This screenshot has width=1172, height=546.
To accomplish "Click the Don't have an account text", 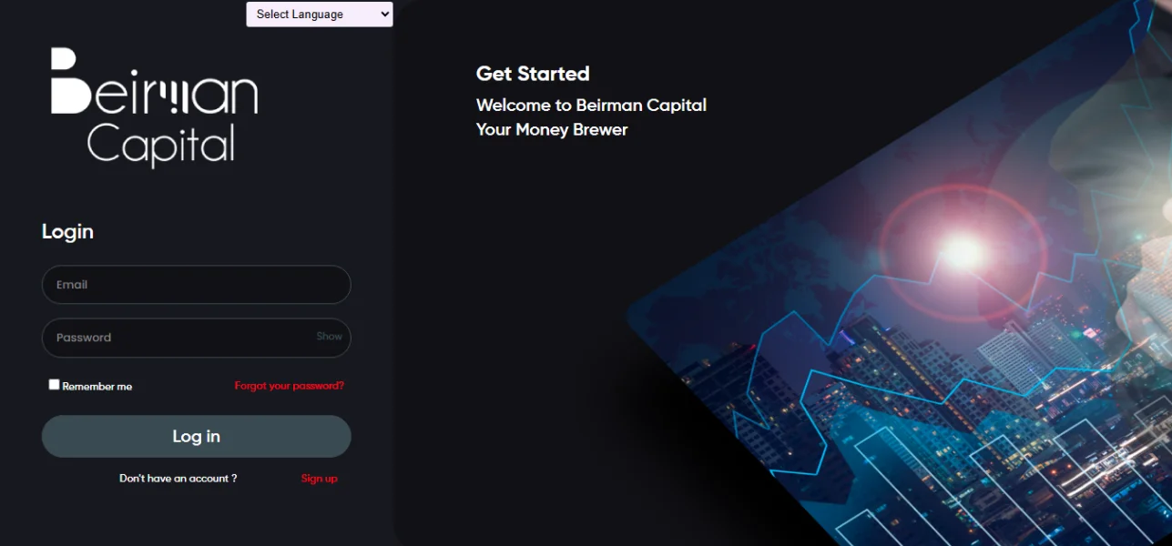I will [x=178, y=479].
